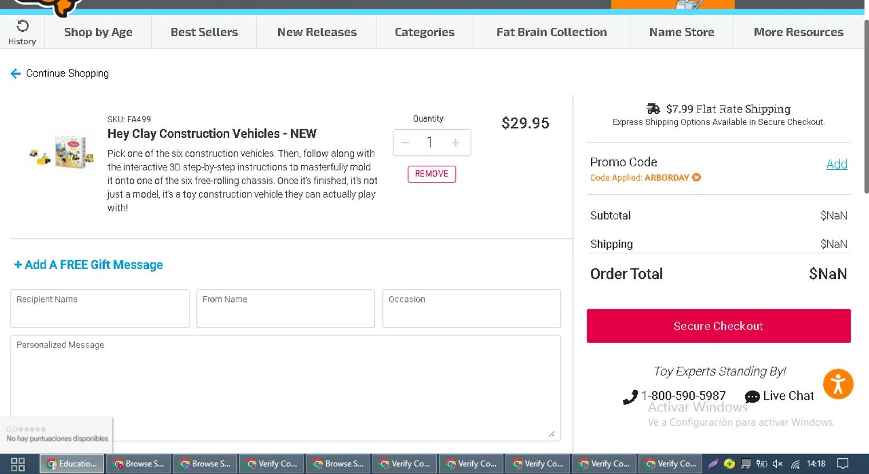Image resolution: width=869 pixels, height=474 pixels.
Task: Click the muted volume icon in system tray
Action: pyautogui.click(x=777, y=464)
